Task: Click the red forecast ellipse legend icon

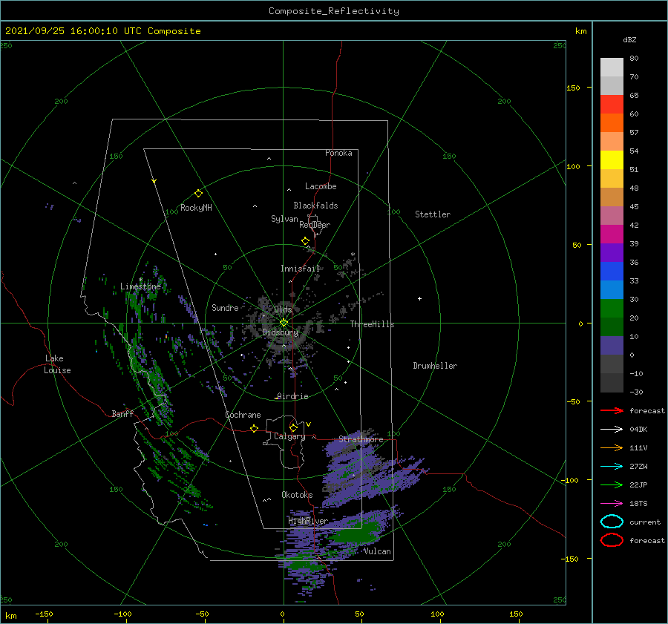Action: (x=612, y=540)
